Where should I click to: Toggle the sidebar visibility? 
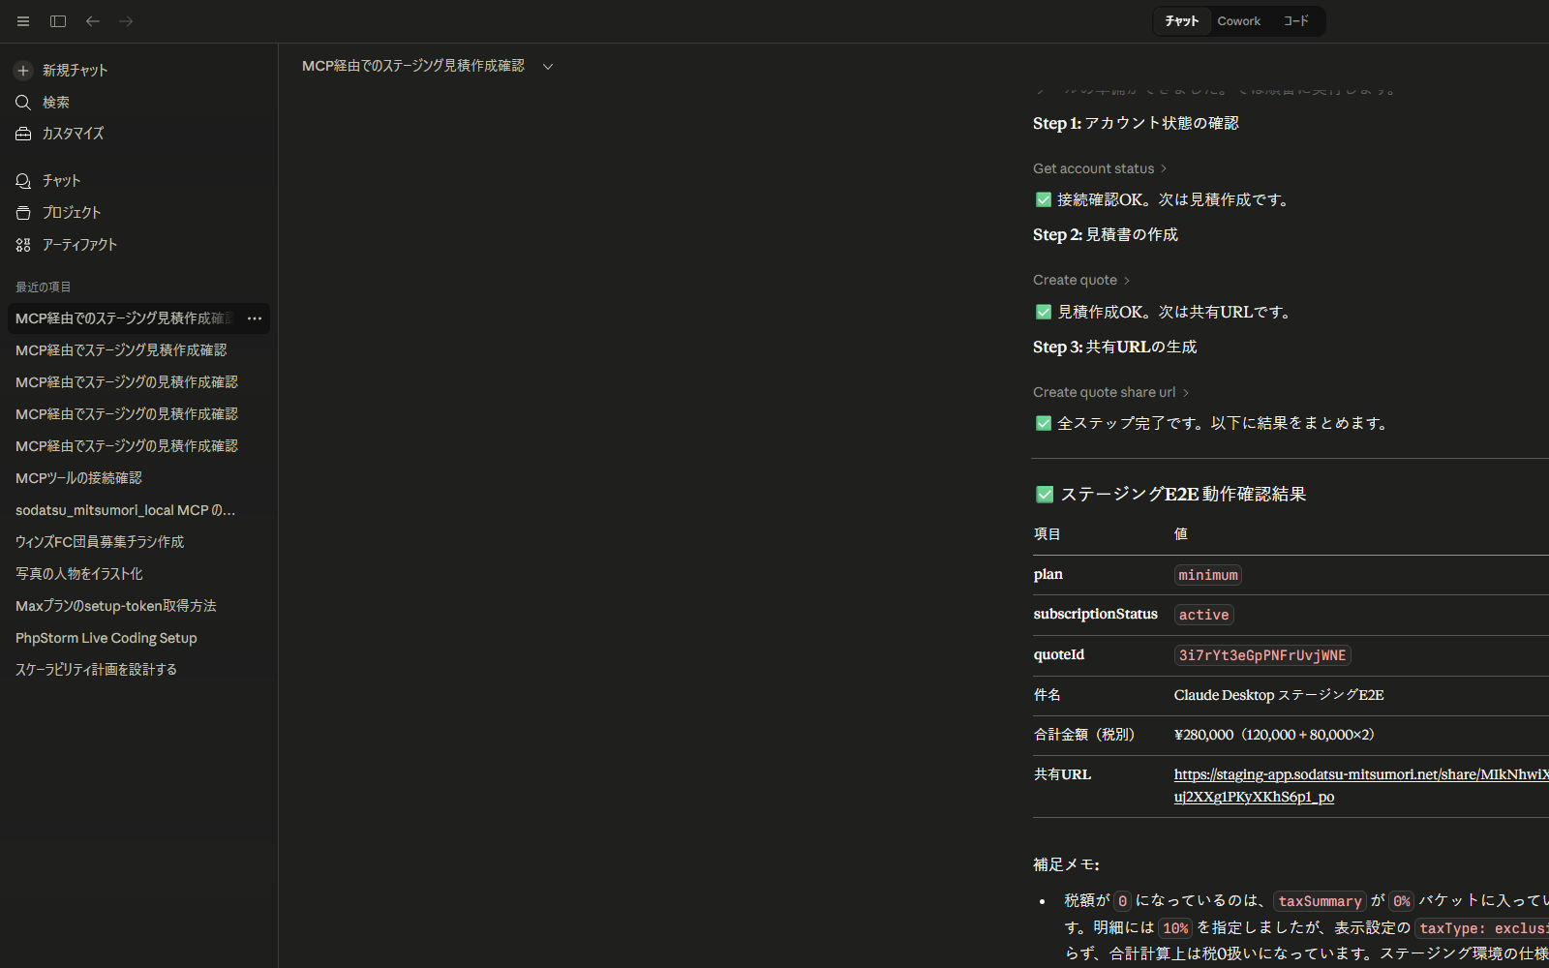click(x=57, y=20)
